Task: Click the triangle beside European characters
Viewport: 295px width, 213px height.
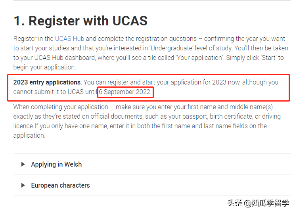Action: [x=23, y=185]
